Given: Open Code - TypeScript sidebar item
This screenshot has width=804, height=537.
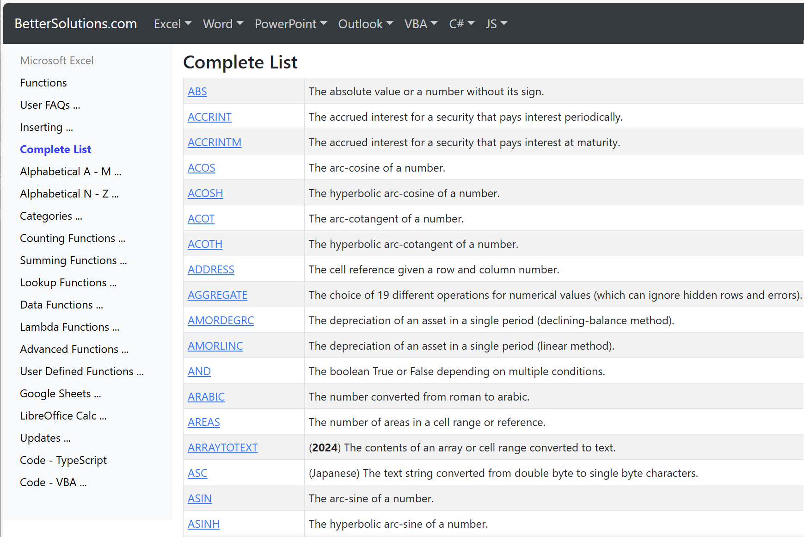Looking at the screenshot, I should click(63, 460).
